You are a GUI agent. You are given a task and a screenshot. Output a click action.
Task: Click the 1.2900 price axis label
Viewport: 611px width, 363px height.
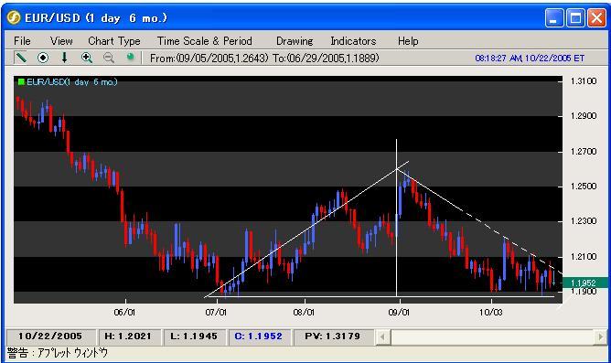(584, 116)
